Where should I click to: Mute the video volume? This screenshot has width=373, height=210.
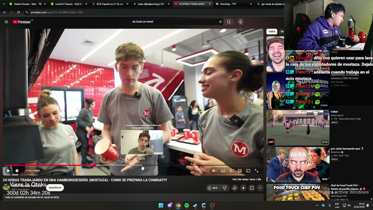17,171
